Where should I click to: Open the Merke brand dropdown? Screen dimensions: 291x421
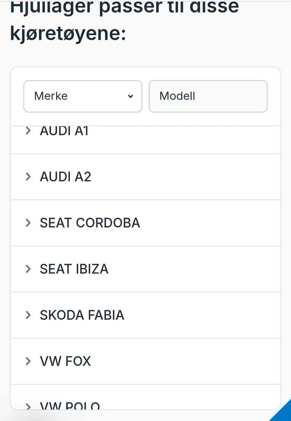click(x=82, y=96)
